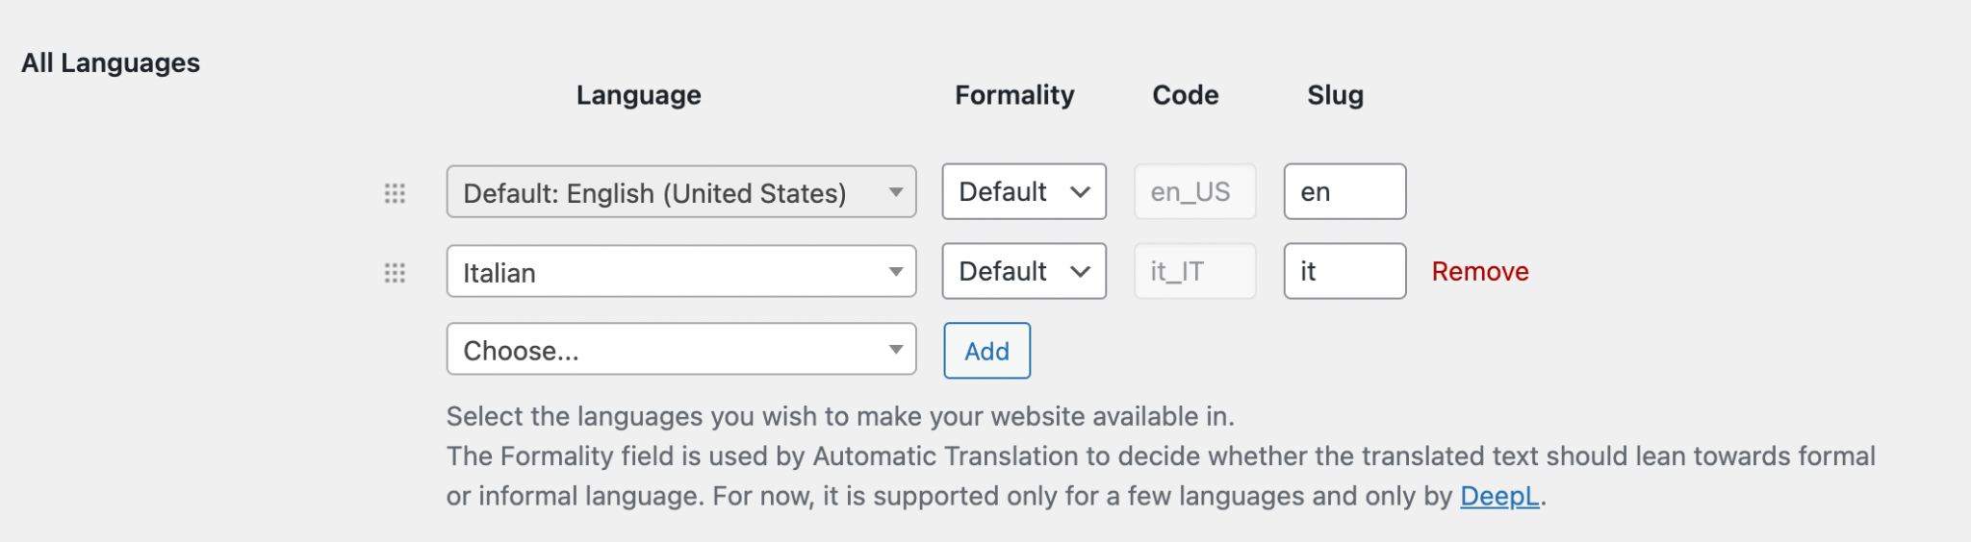Click the it_IT code field
Image resolution: width=1971 pixels, height=542 pixels.
[x=1194, y=271]
